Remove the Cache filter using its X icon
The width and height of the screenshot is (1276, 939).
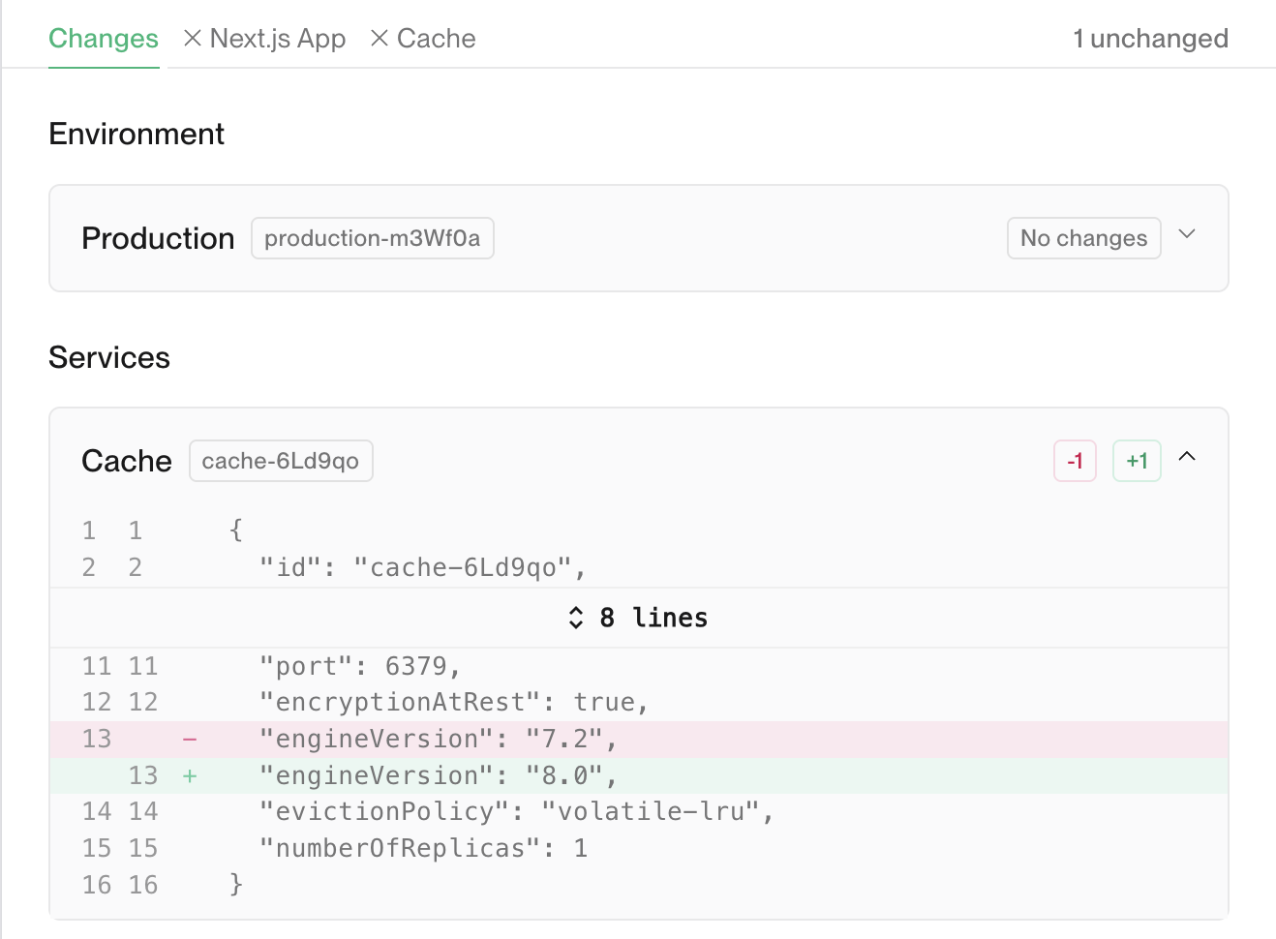(380, 38)
